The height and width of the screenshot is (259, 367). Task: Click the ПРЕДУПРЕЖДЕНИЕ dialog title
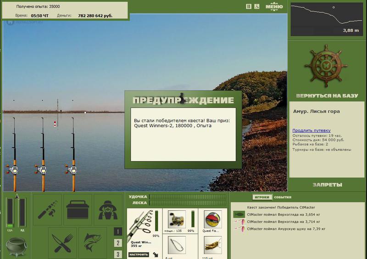tap(183, 100)
